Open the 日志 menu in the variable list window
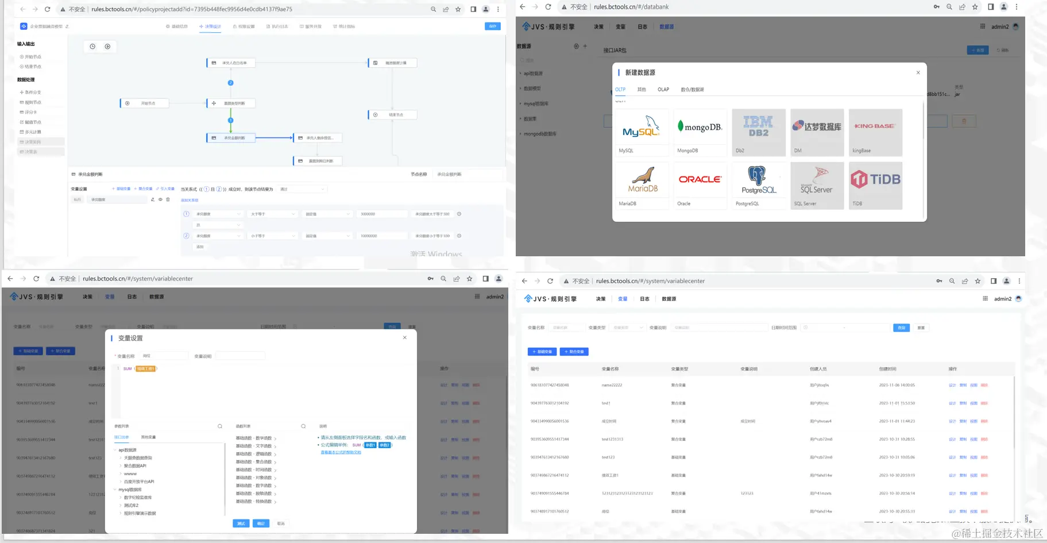Screen dimensions: 1047x543 [x=644, y=299]
